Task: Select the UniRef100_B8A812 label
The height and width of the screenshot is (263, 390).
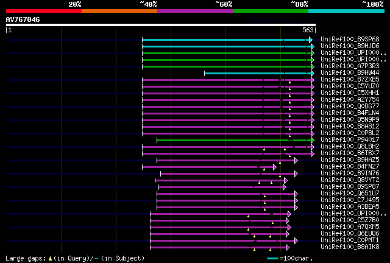Action: (x=350, y=127)
